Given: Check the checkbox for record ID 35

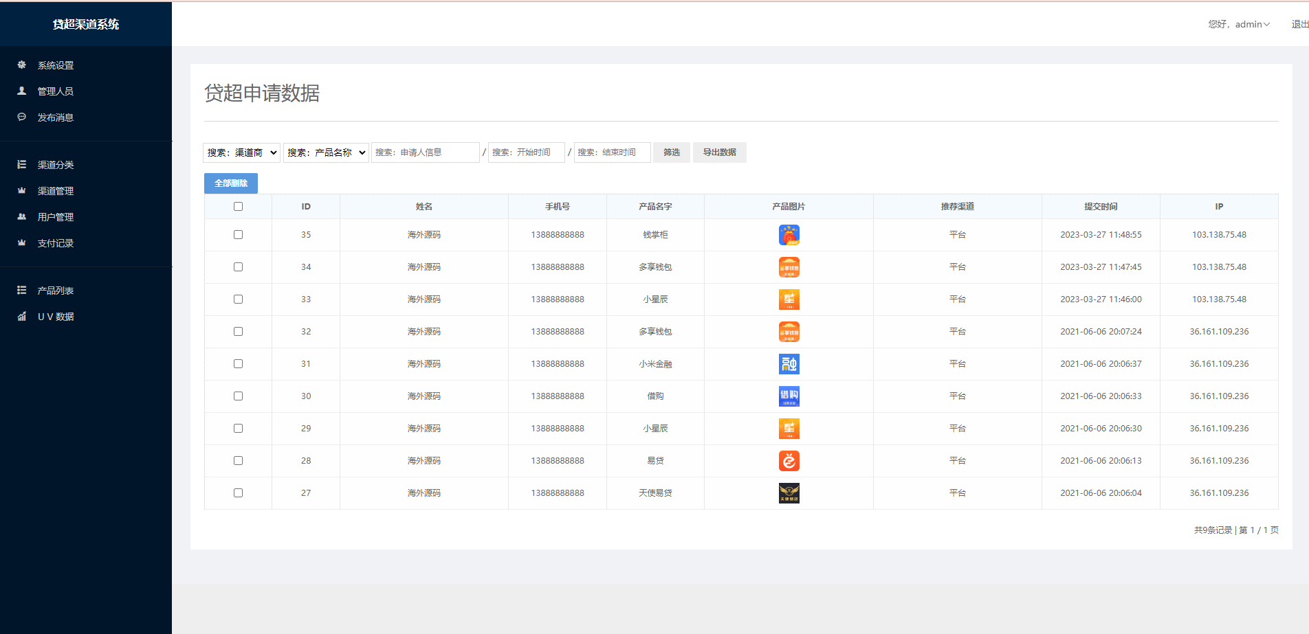Looking at the screenshot, I should (x=238, y=235).
